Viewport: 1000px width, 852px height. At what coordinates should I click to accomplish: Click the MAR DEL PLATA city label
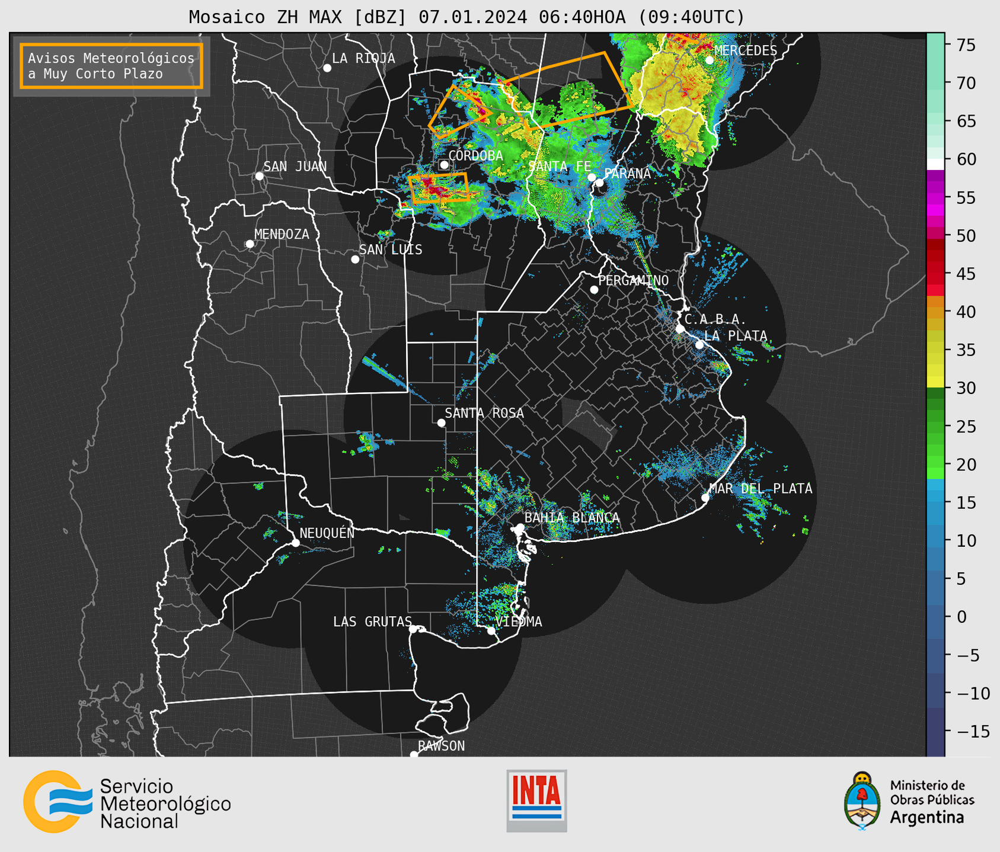[x=761, y=488]
